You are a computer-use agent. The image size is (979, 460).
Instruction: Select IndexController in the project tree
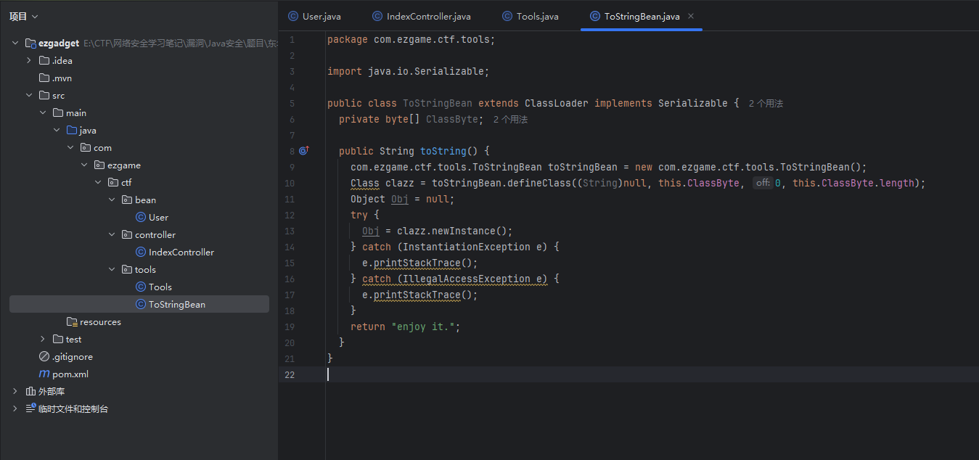[181, 252]
